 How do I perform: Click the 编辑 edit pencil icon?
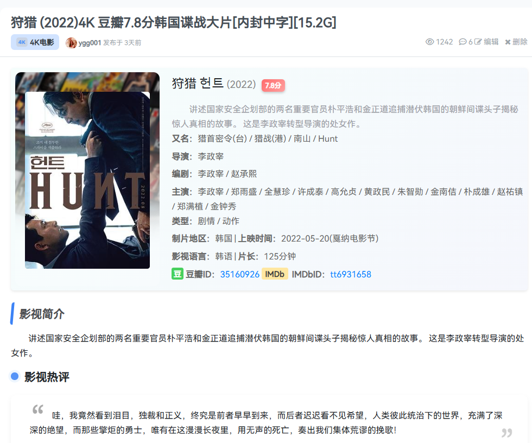coord(478,42)
